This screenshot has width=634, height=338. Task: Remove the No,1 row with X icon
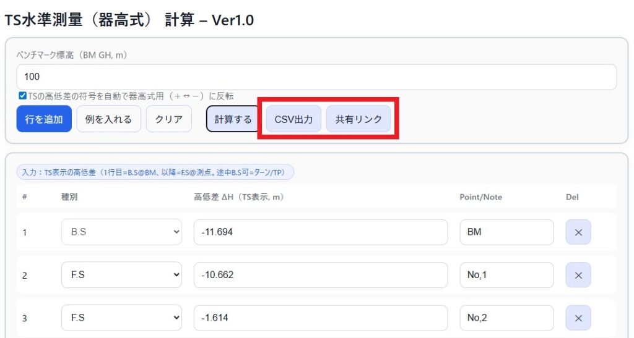pos(578,275)
